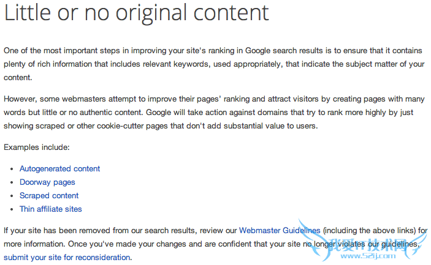Viewport: 431px width, 265px height.
Task: Click the bullet before Doorway pages
Action: (13, 182)
